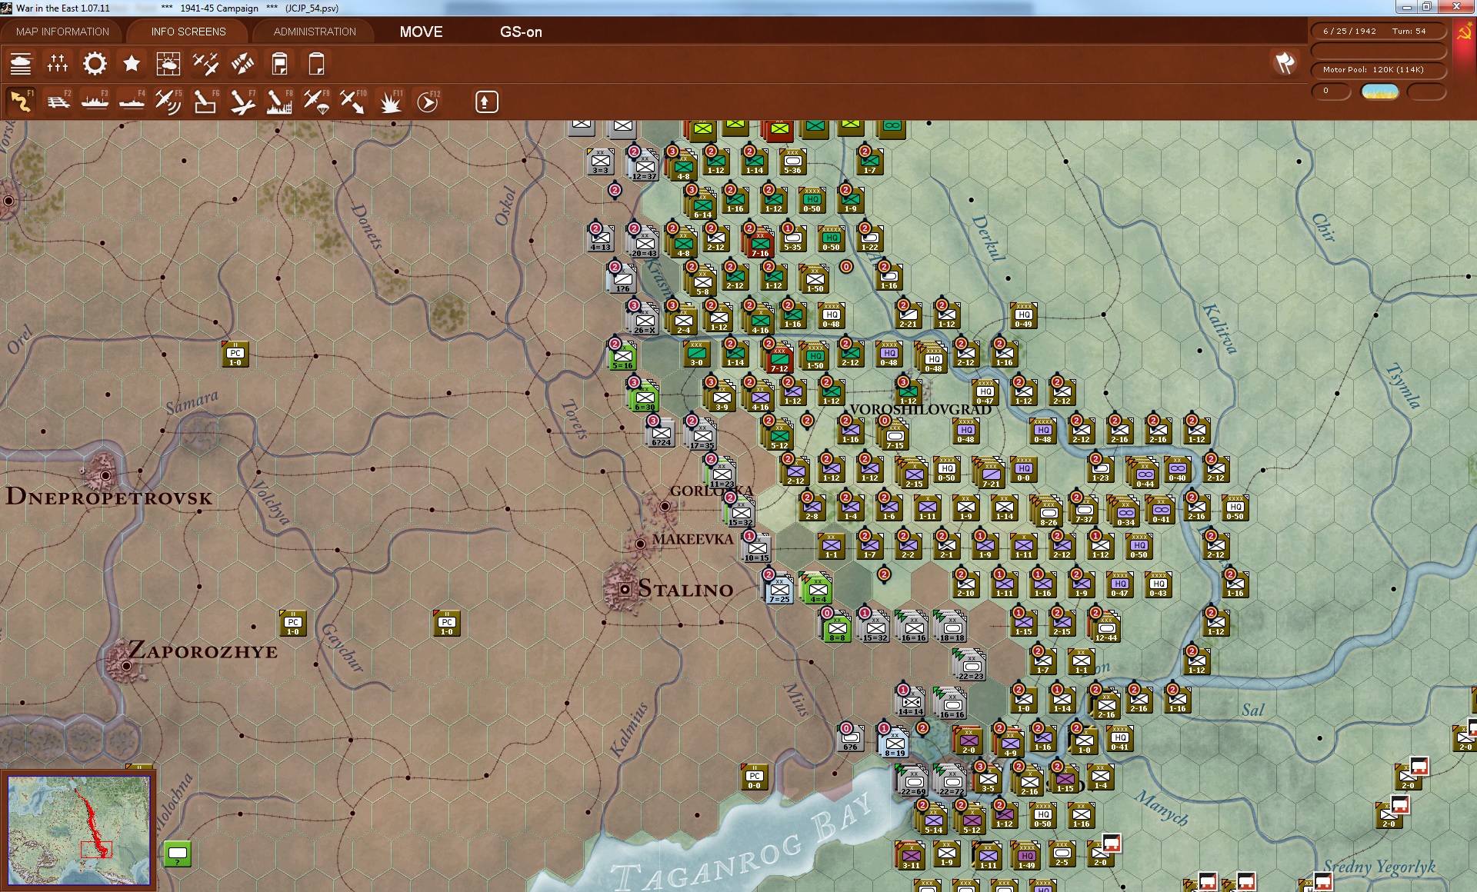Click the minimap in bottom left
The image size is (1477, 892).
point(79,830)
